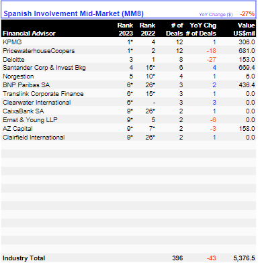Click Santander's 2023 rank 4
This screenshot has height=265, width=260.
click(131, 68)
